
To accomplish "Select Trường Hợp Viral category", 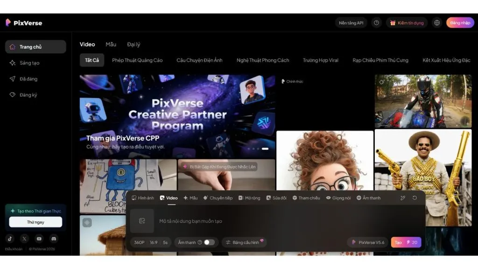I will click(x=320, y=60).
